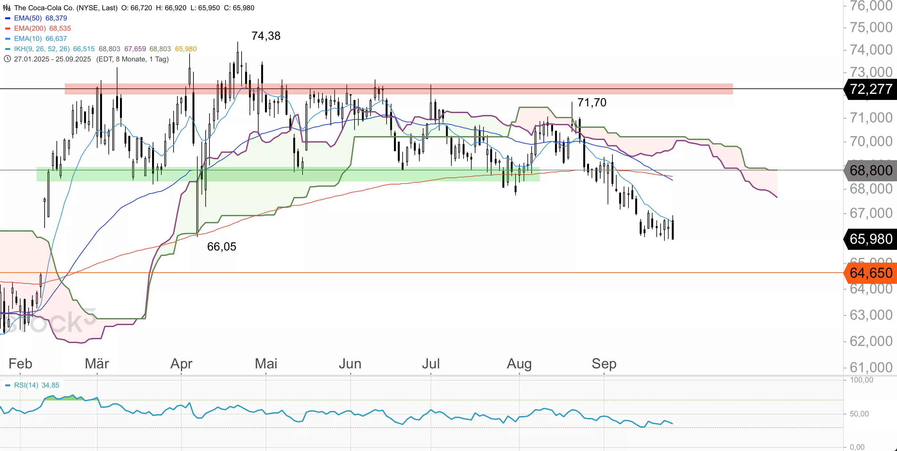Select the IKH(9, 26, 52, 26) label
This screenshot has height=451, width=897.
click(x=42, y=49)
